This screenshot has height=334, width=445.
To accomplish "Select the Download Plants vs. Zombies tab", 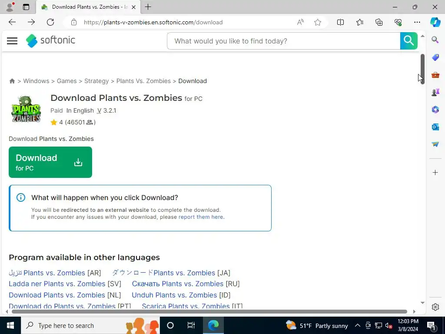I will coord(88,7).
